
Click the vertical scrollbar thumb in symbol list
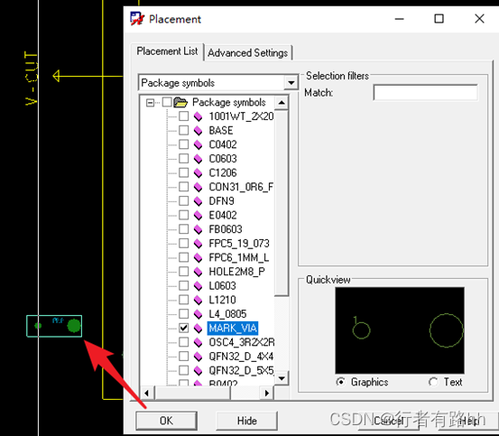(282, 203)
